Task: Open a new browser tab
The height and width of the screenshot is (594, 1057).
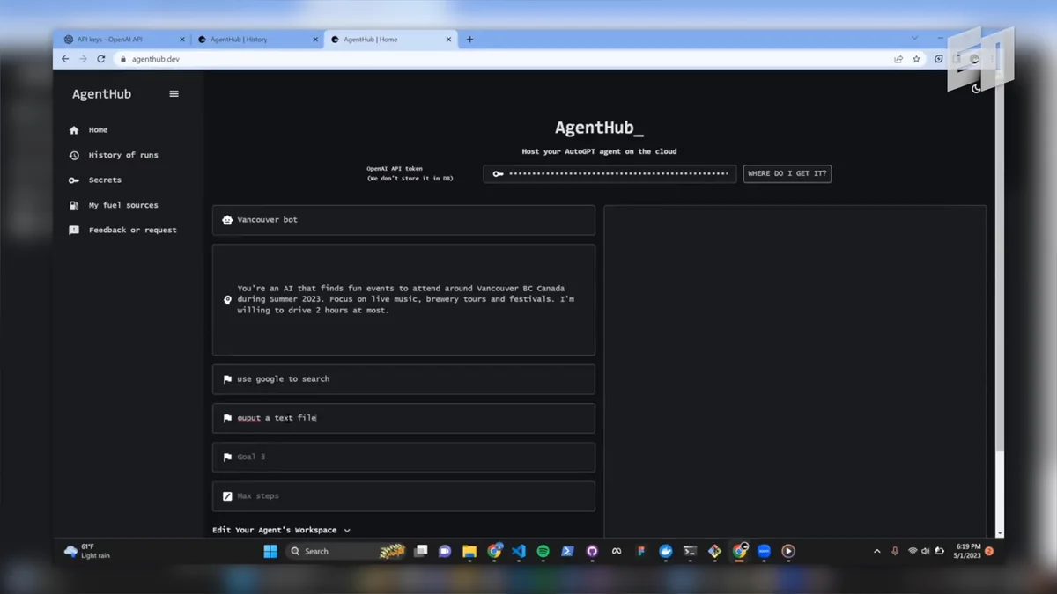Action: coord(469,40)
